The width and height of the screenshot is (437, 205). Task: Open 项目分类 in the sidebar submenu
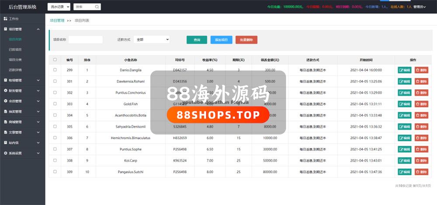pyautogui.click(x=15, y=60)
